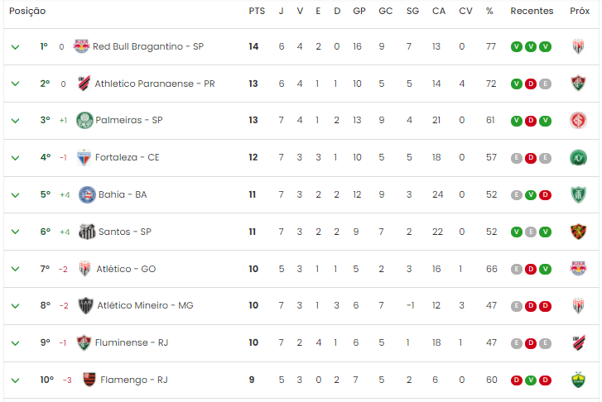Open Santos next opponent Sport badge
The image size is (602, 402).
[x=578, y=232]
